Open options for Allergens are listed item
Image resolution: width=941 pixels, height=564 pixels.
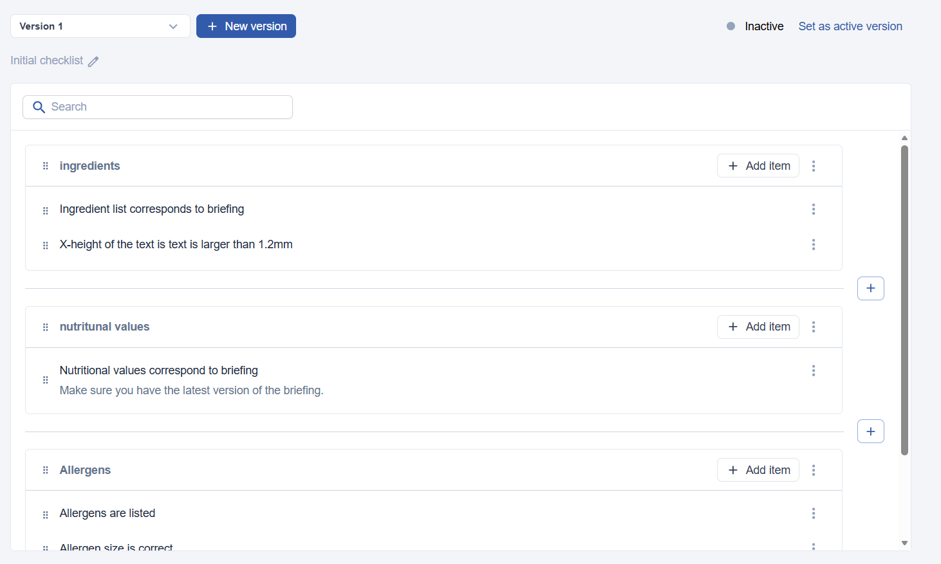(814, 513)
